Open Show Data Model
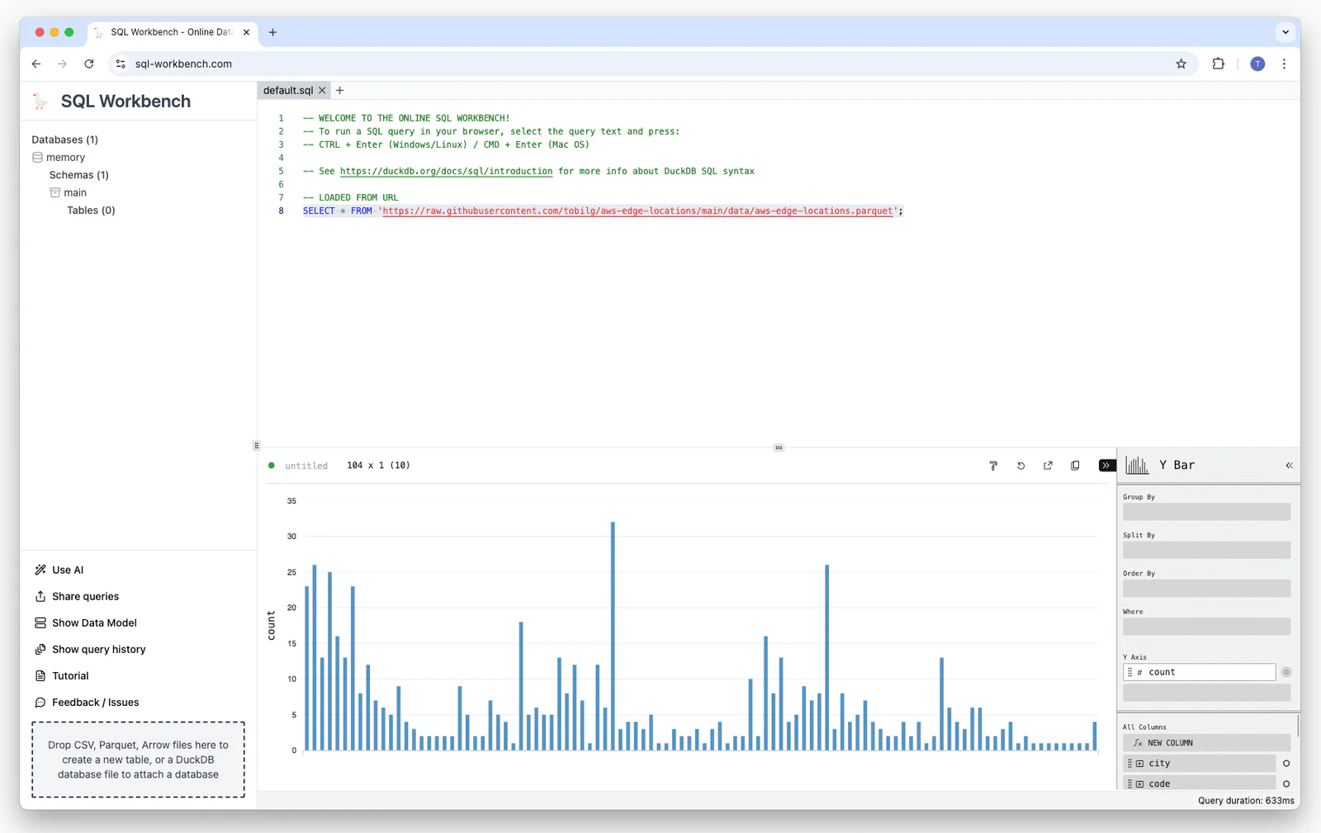Image resolution: width=1321 pixels, height=833 pixels. (86, 622)
